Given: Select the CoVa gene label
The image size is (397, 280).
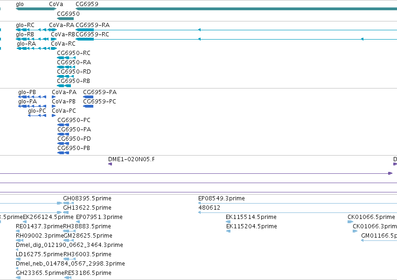Looking at the screenshot, I should (x=56, y=4).
